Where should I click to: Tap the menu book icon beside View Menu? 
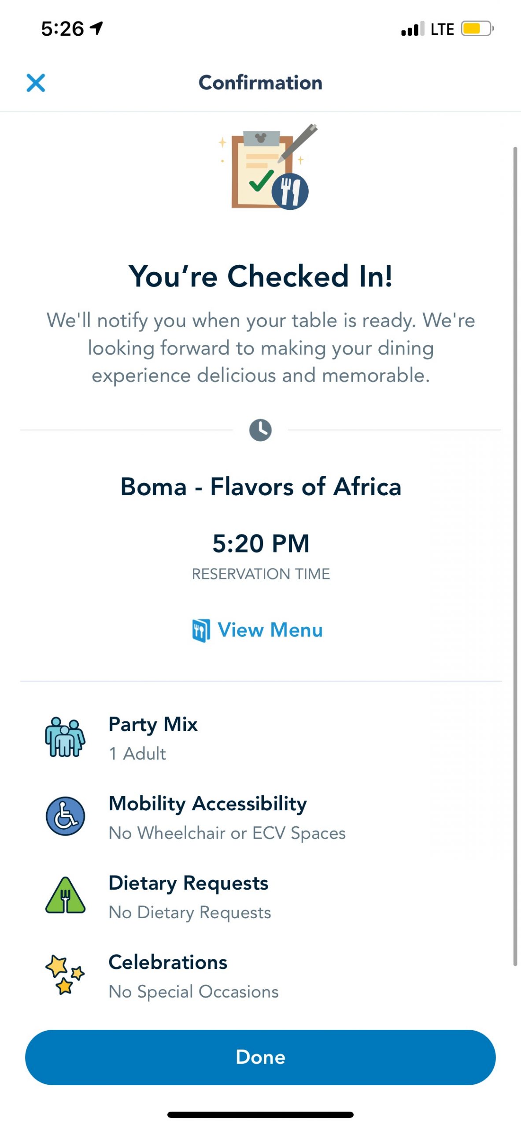pyautogui.click(x=201, y=630)
